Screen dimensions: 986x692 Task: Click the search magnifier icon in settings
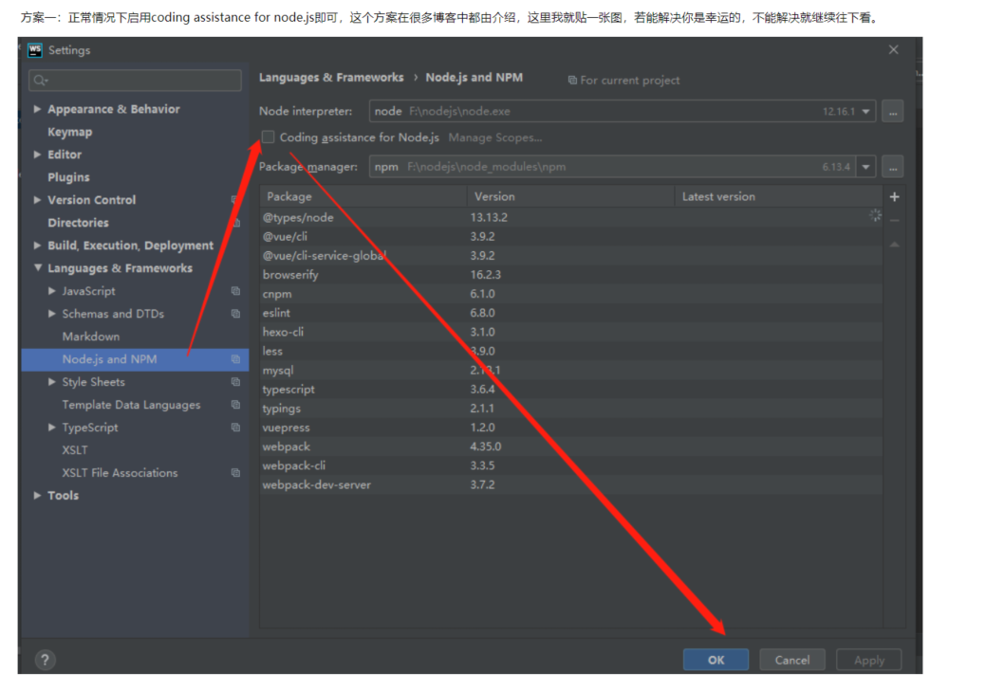point(41,81)
